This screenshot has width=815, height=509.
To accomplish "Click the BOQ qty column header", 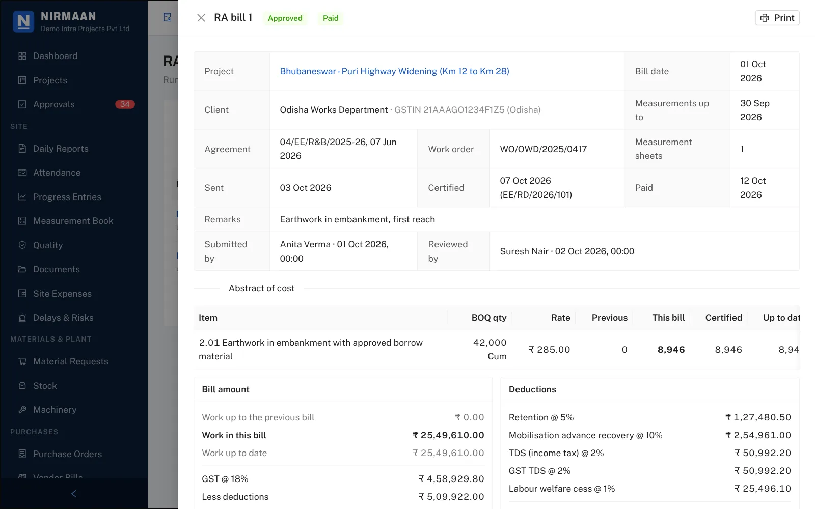I will [x=489, y=318].
